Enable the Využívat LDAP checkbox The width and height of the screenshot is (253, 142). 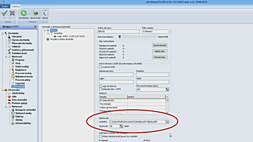click(100, 67)
